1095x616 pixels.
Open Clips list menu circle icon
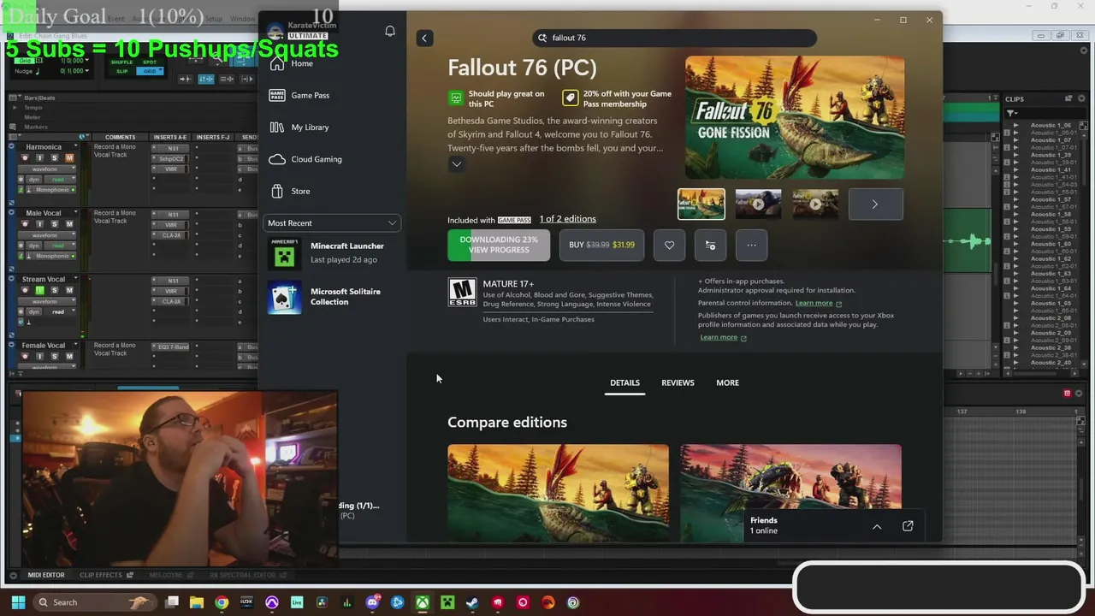click(1081, 98)
